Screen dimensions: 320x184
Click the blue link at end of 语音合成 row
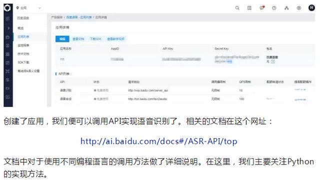click(300, 100)
